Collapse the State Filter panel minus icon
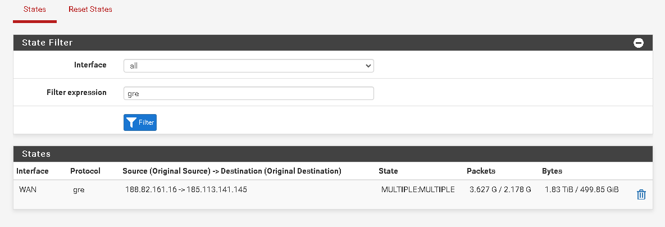Viewport: 665px width, 227px height. click(x=638, y=43)
